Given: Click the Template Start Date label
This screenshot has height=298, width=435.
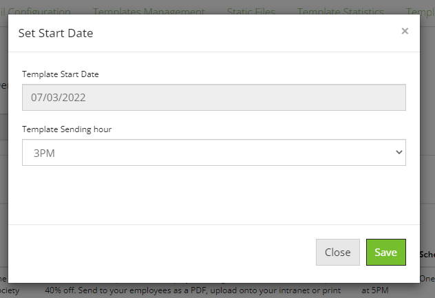Looking at the screenshot, I should click(x=61, y=74).
